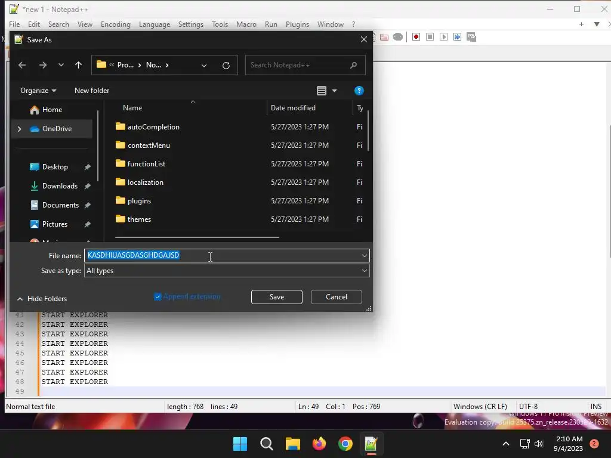
Task: Click the file list horizontal scrollbar thumb
Action: [197, 237]
